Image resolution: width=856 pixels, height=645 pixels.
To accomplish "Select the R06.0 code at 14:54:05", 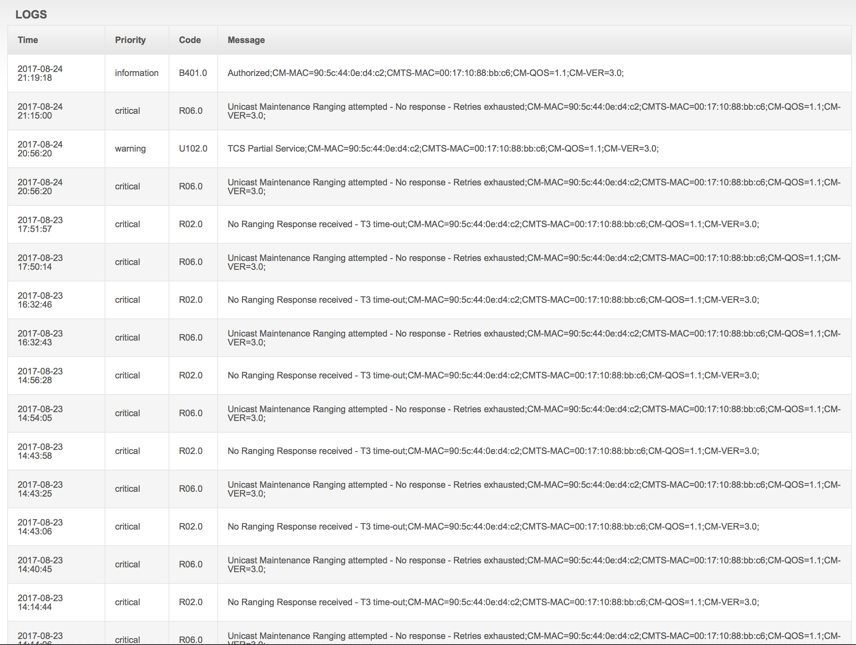I will [190, 413].
